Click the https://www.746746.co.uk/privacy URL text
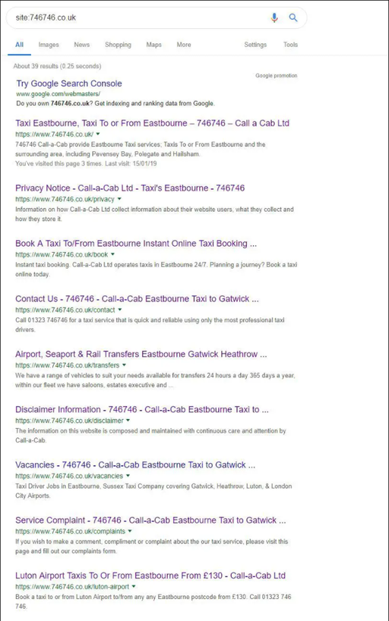The width and height of the screenshot is (389, 621). point(65,199)
